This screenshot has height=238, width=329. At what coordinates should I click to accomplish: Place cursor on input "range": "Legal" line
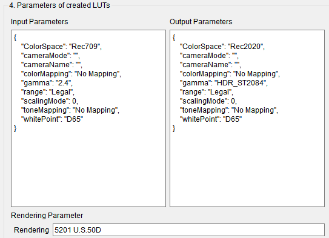pos(48,92)
